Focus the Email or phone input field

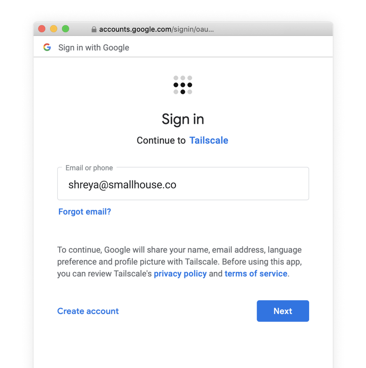coord(183,183)
